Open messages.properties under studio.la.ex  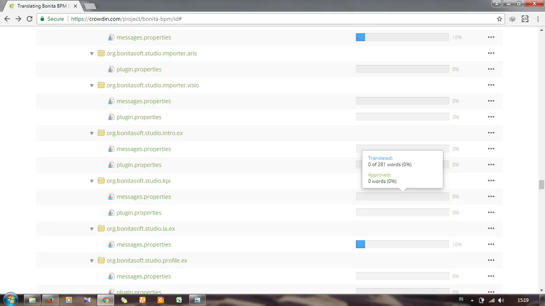tap(143, 244)
